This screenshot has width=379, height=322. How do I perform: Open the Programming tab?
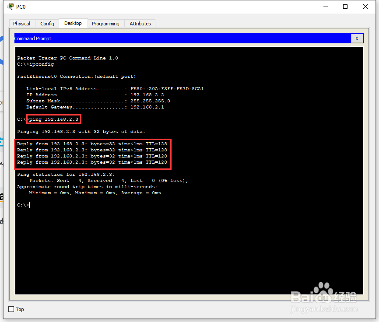click(105, 24)
